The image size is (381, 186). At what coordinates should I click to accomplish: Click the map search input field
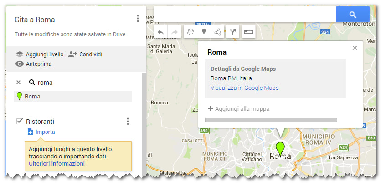pos(245,14)
